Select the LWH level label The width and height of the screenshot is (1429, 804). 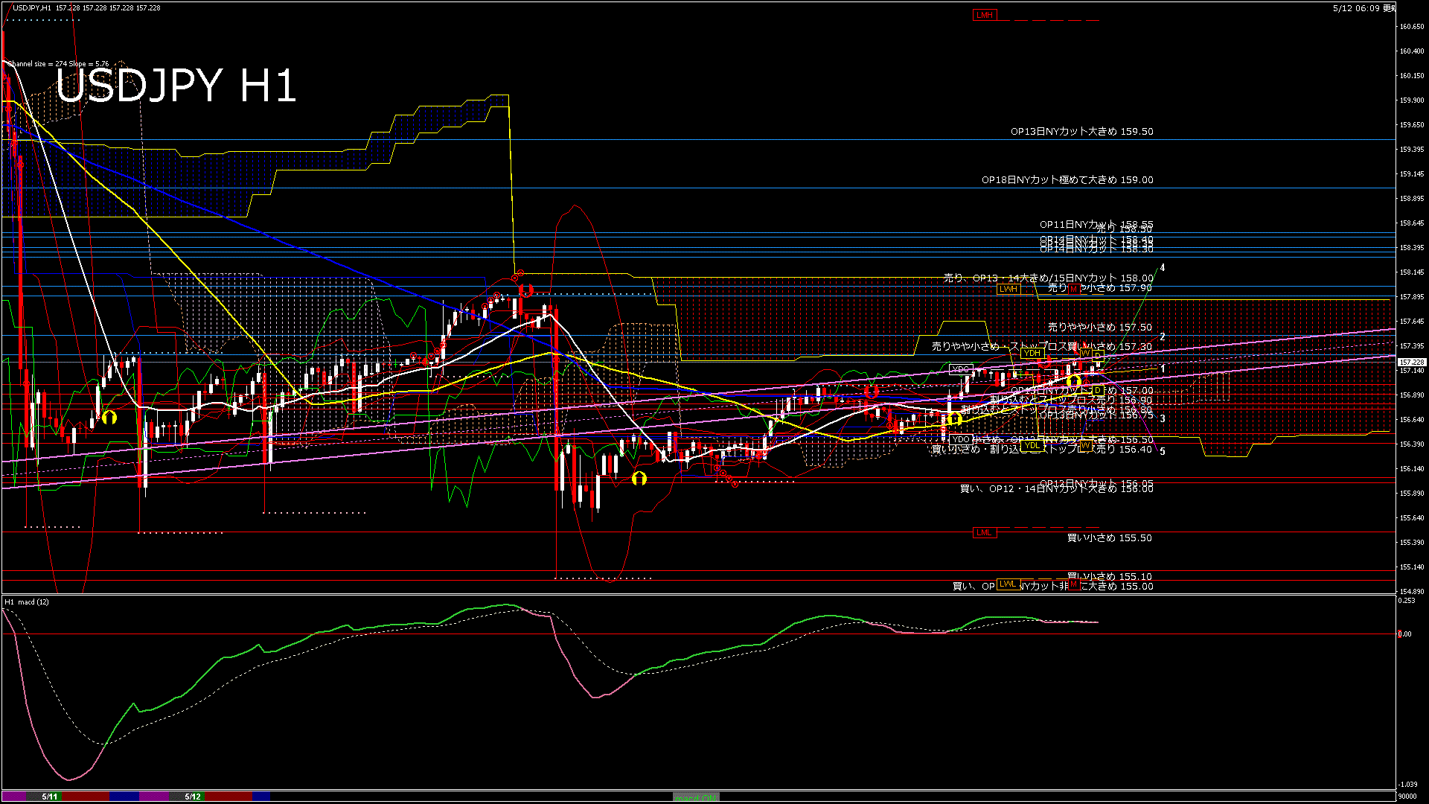click(1008, 289)
